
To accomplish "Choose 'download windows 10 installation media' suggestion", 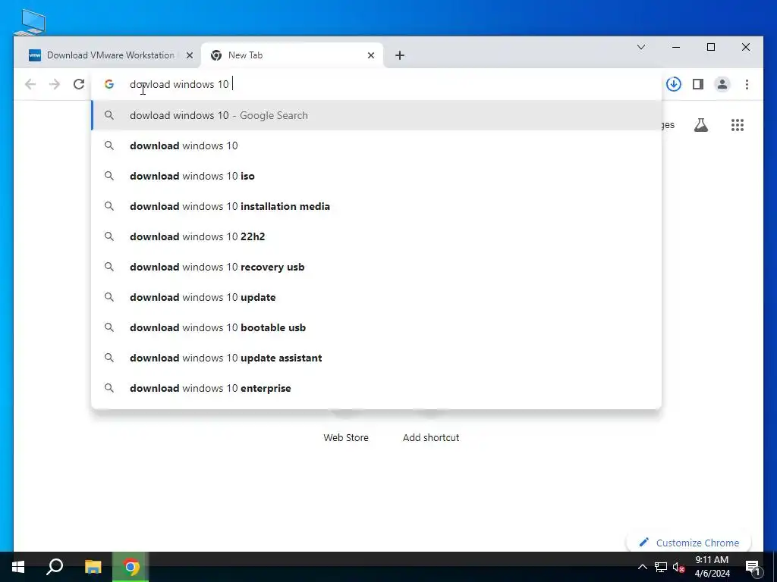I will pyautogui.click(x=376, y=206).
